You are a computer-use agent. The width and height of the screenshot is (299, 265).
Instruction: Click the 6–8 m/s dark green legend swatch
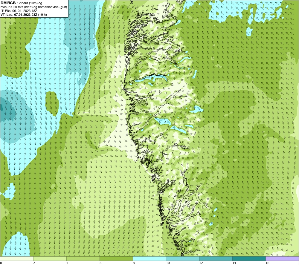pos(116,258)
